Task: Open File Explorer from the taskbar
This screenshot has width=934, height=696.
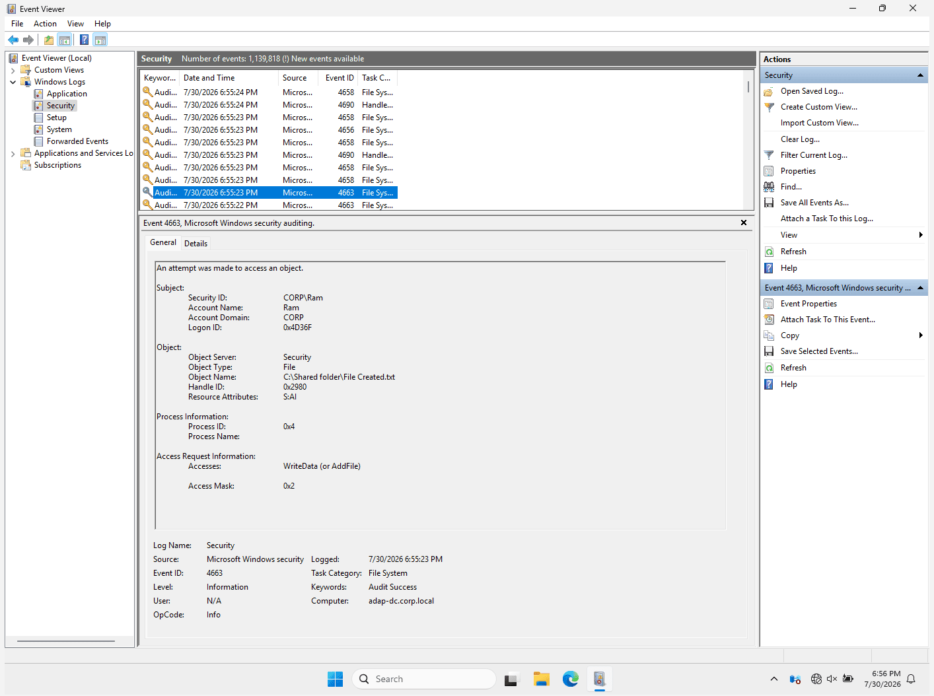Action: point(542,679)
